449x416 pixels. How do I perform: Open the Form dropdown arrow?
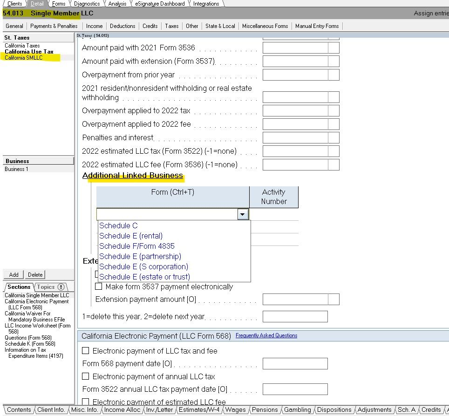(x=242, y=214)
